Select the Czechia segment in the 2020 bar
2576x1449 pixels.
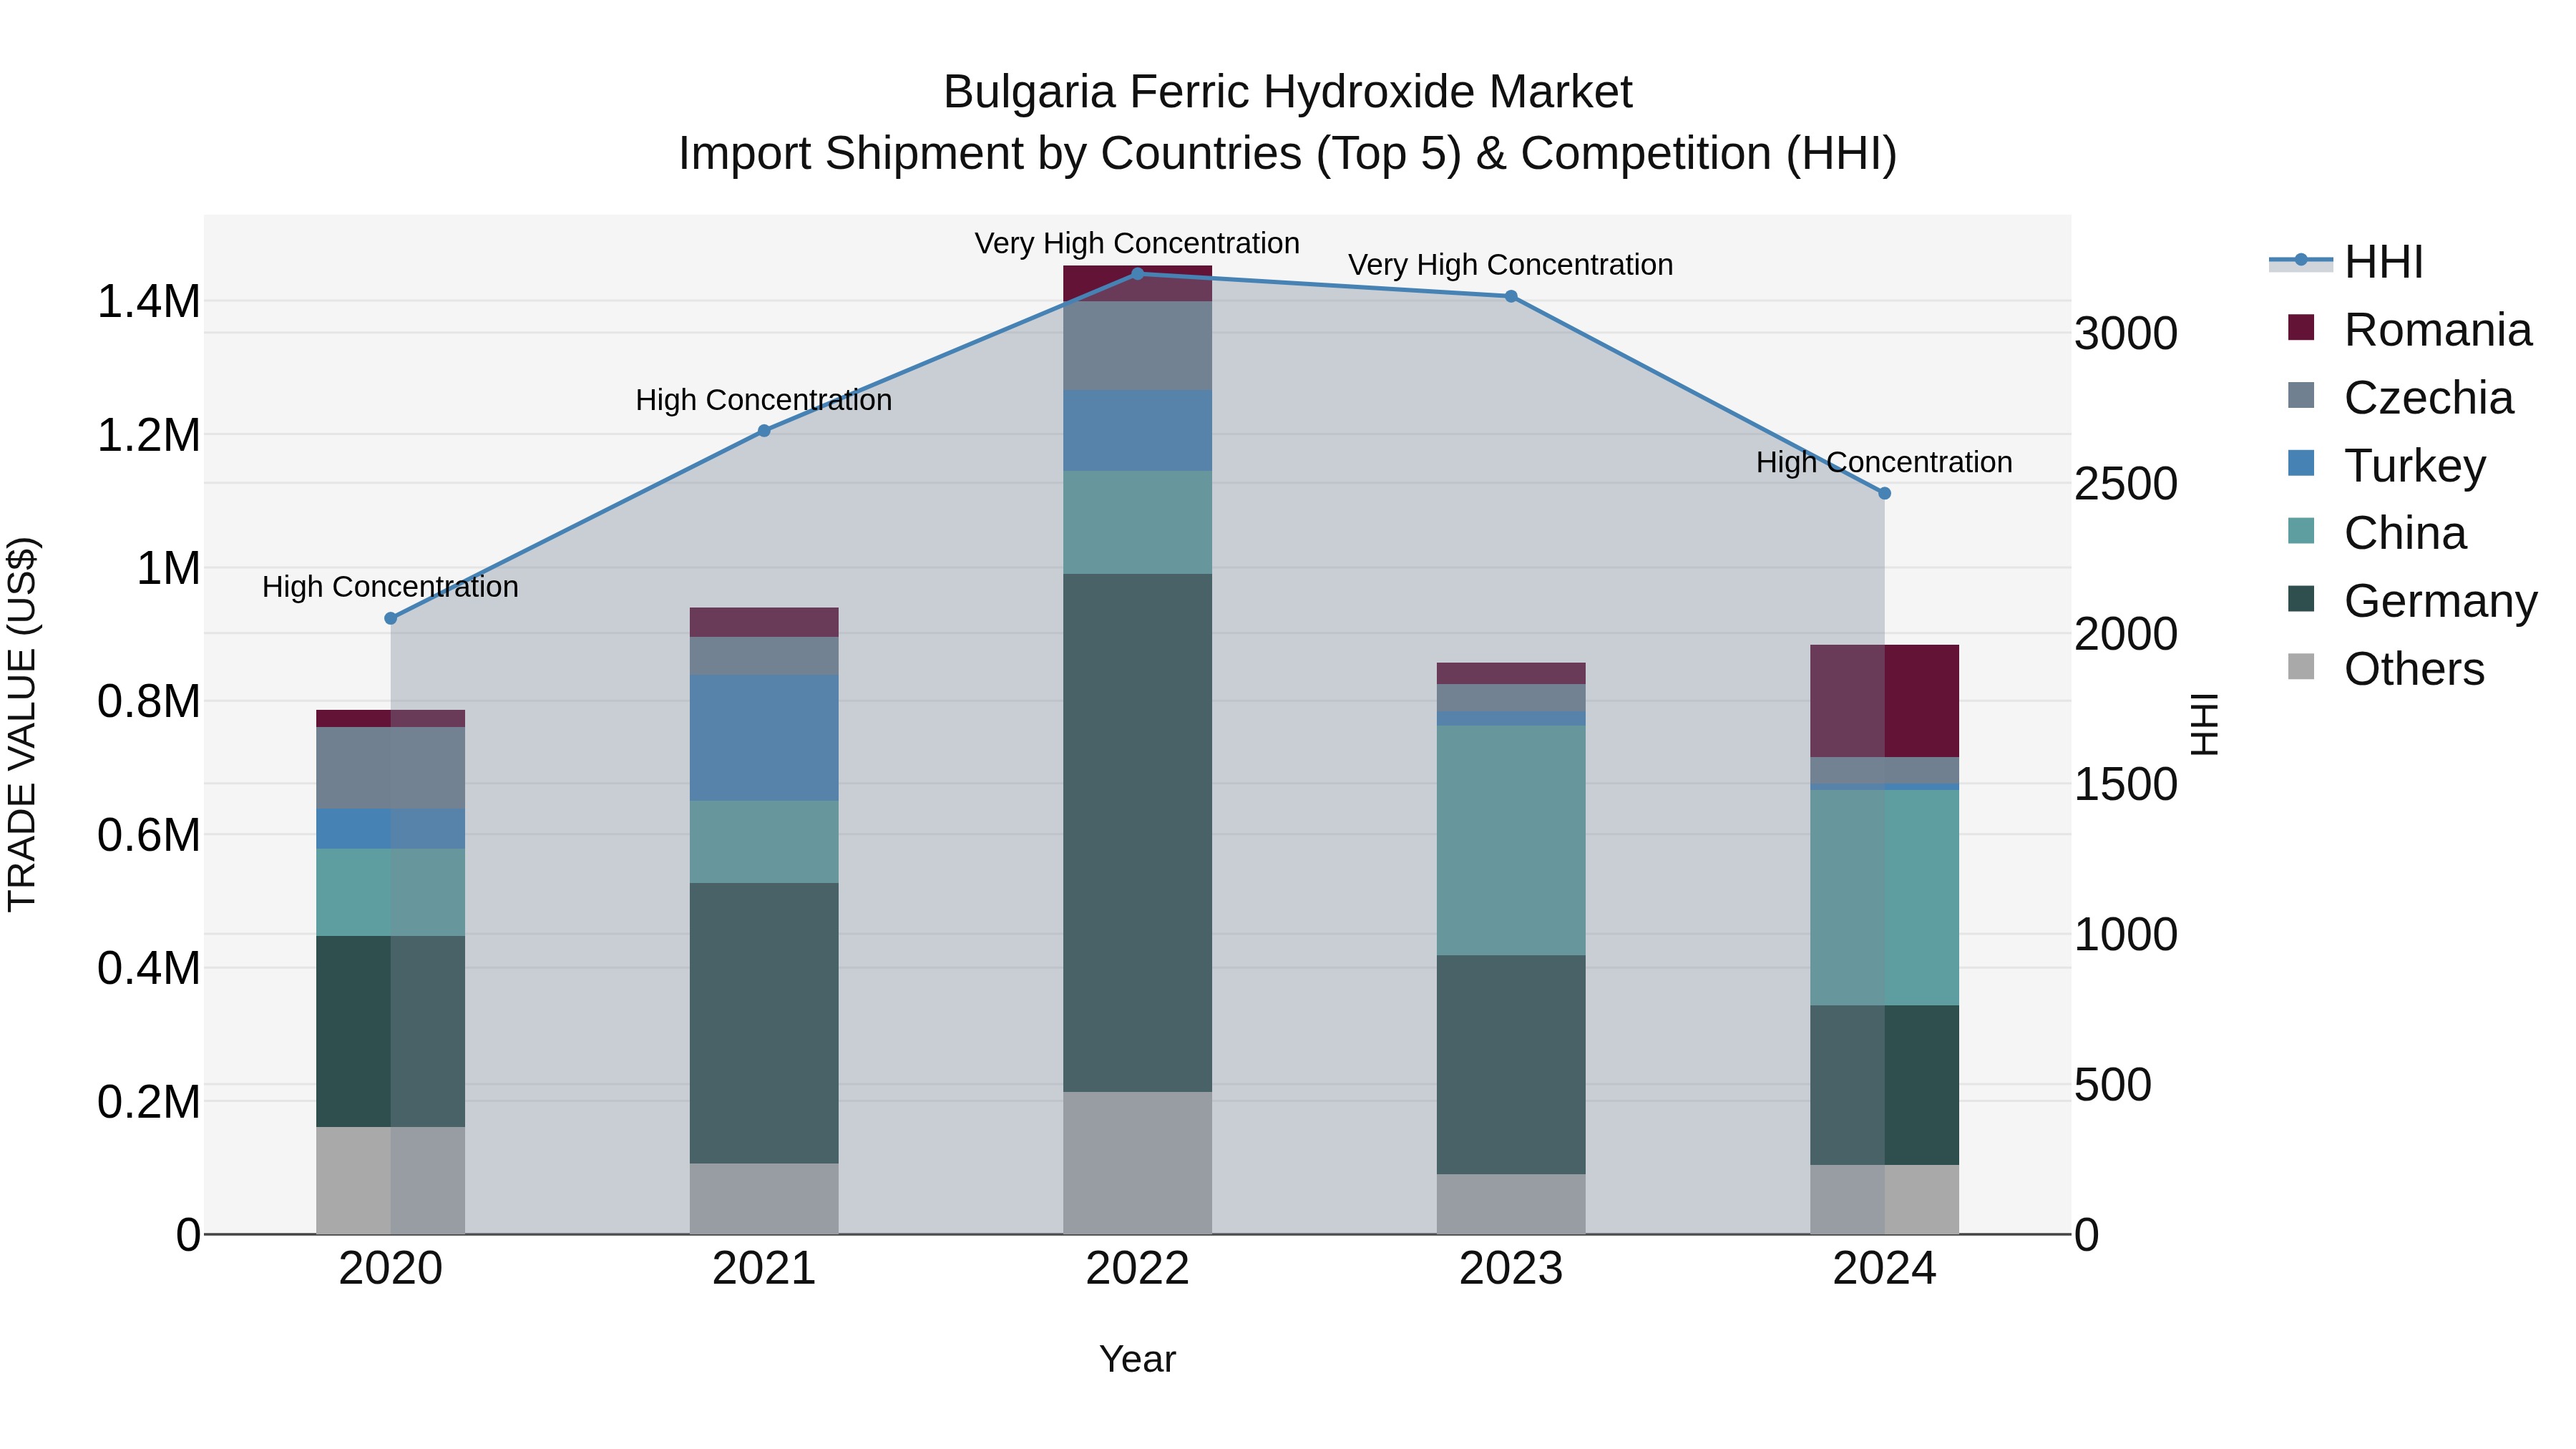[391, 768]
